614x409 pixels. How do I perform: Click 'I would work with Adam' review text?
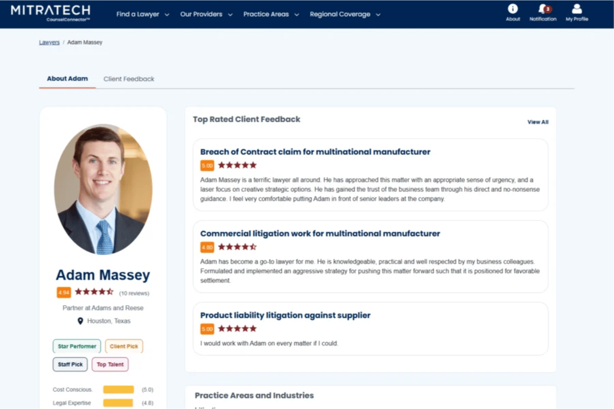[269, 344]
